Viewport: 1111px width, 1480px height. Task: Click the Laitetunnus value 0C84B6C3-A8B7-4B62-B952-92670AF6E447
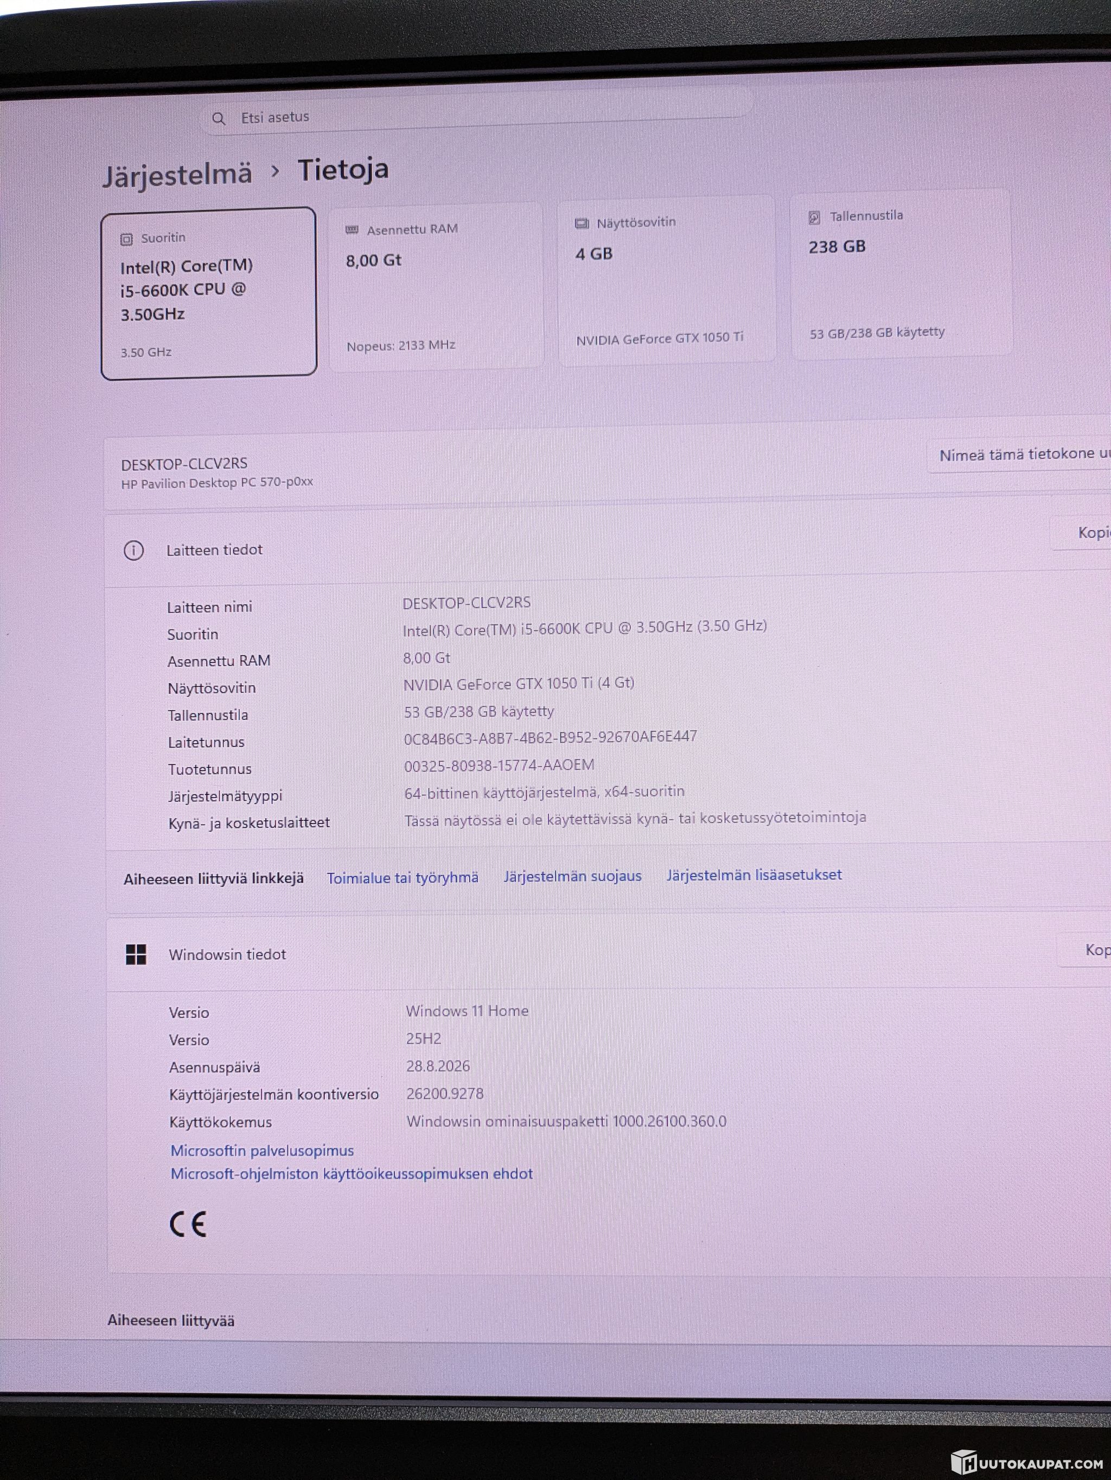tap(551, 737)
